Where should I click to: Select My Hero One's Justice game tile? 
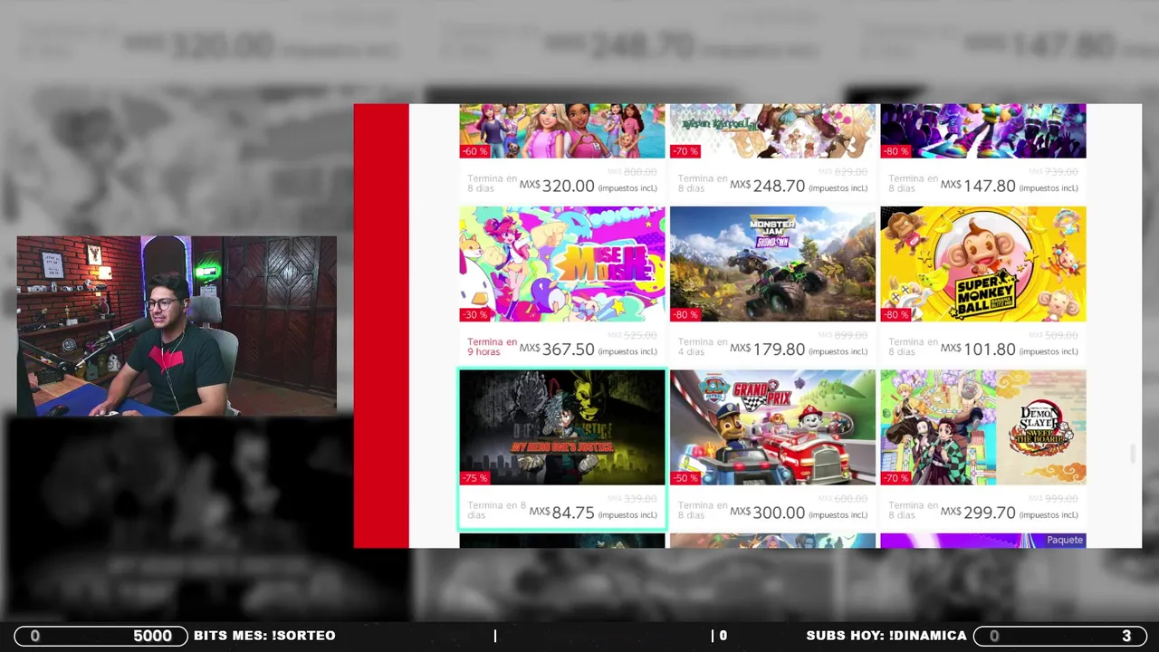pos(561,449)
